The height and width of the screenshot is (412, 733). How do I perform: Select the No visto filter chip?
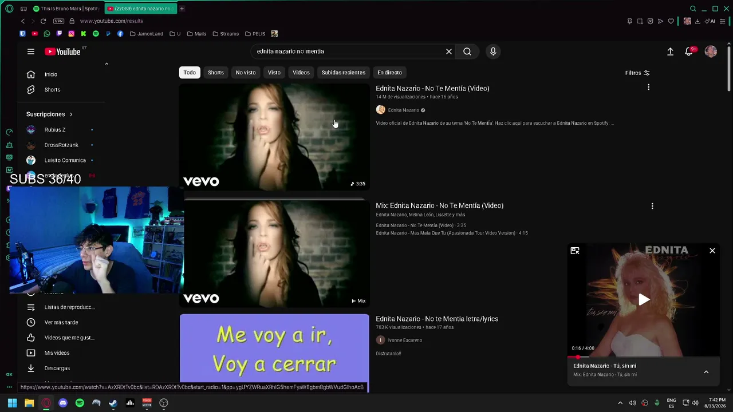246,73
